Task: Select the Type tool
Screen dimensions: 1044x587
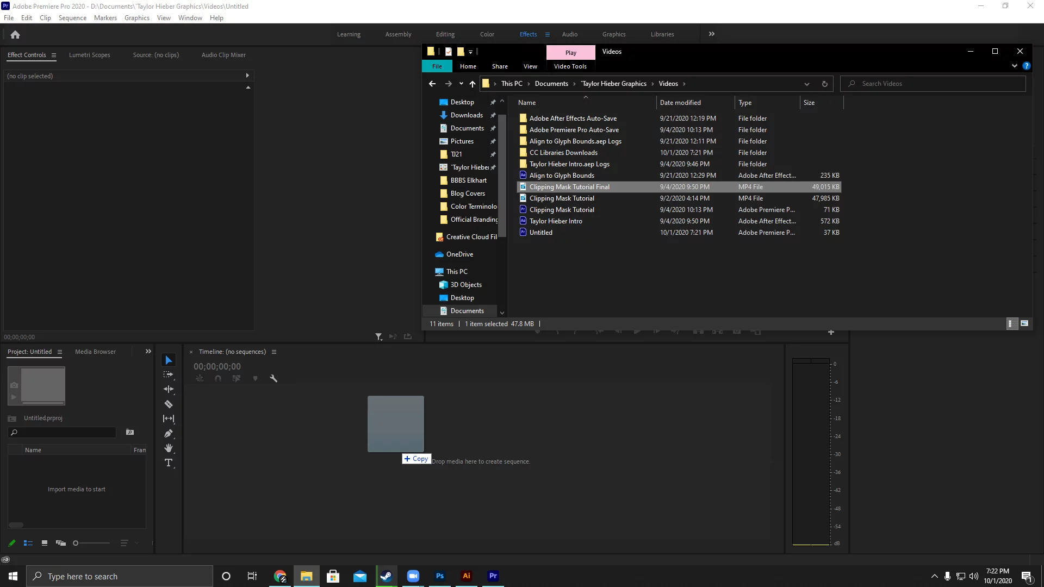Action: click(169, 463)
